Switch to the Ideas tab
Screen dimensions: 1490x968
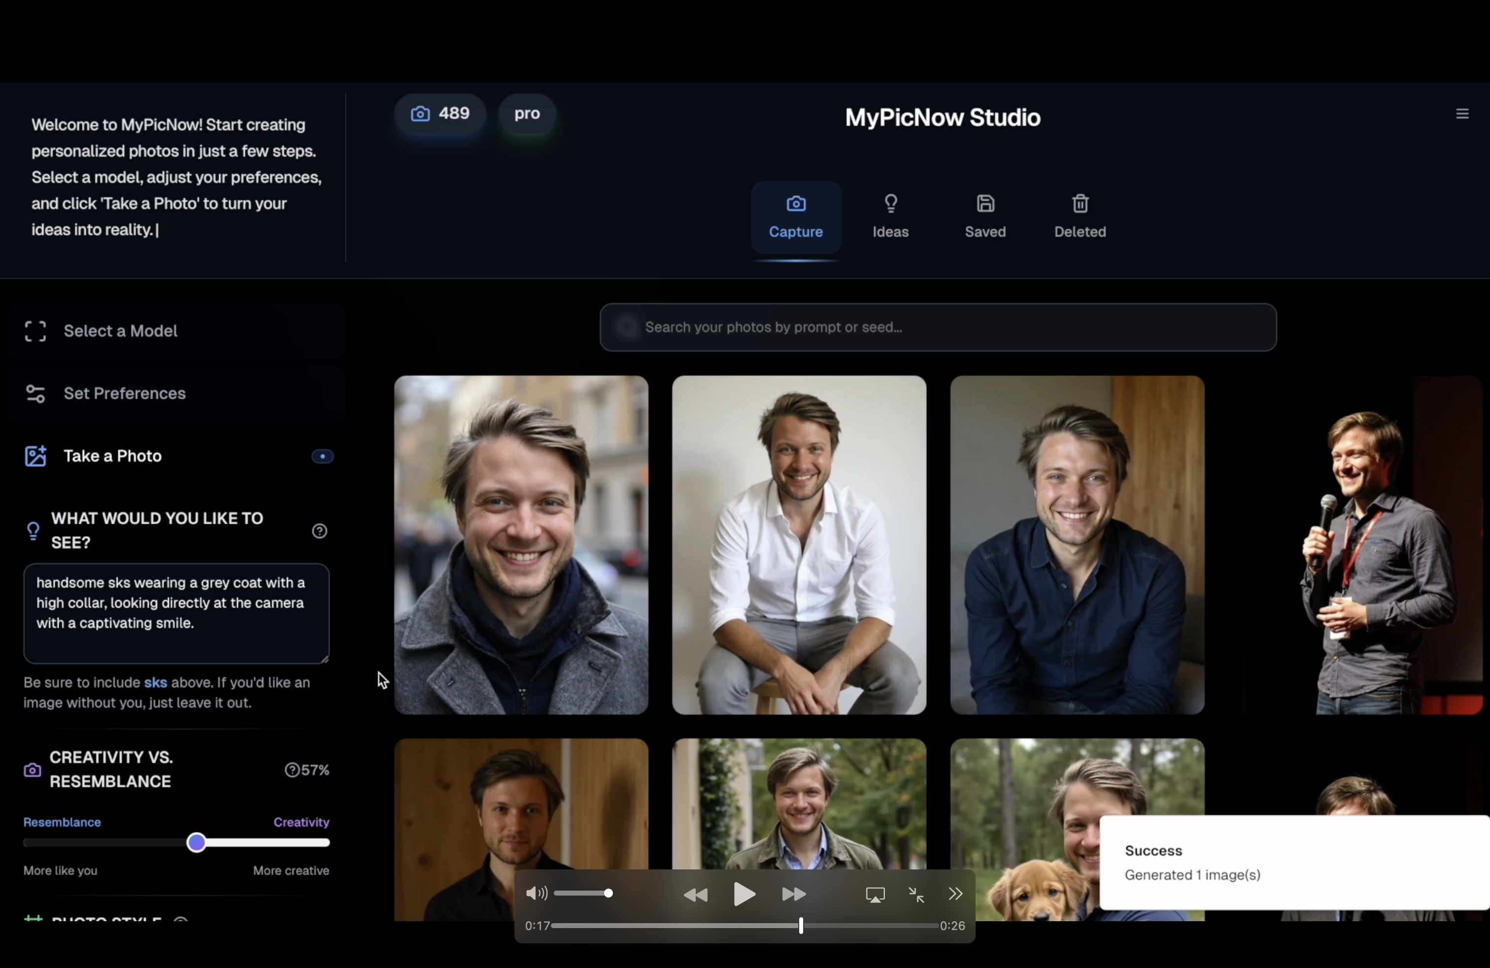pyautogui.click(x=890, y=216)
